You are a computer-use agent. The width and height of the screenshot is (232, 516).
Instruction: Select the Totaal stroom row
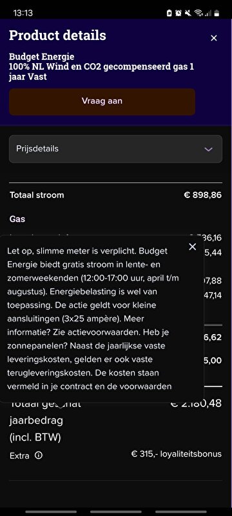click(x=115, y=195)
